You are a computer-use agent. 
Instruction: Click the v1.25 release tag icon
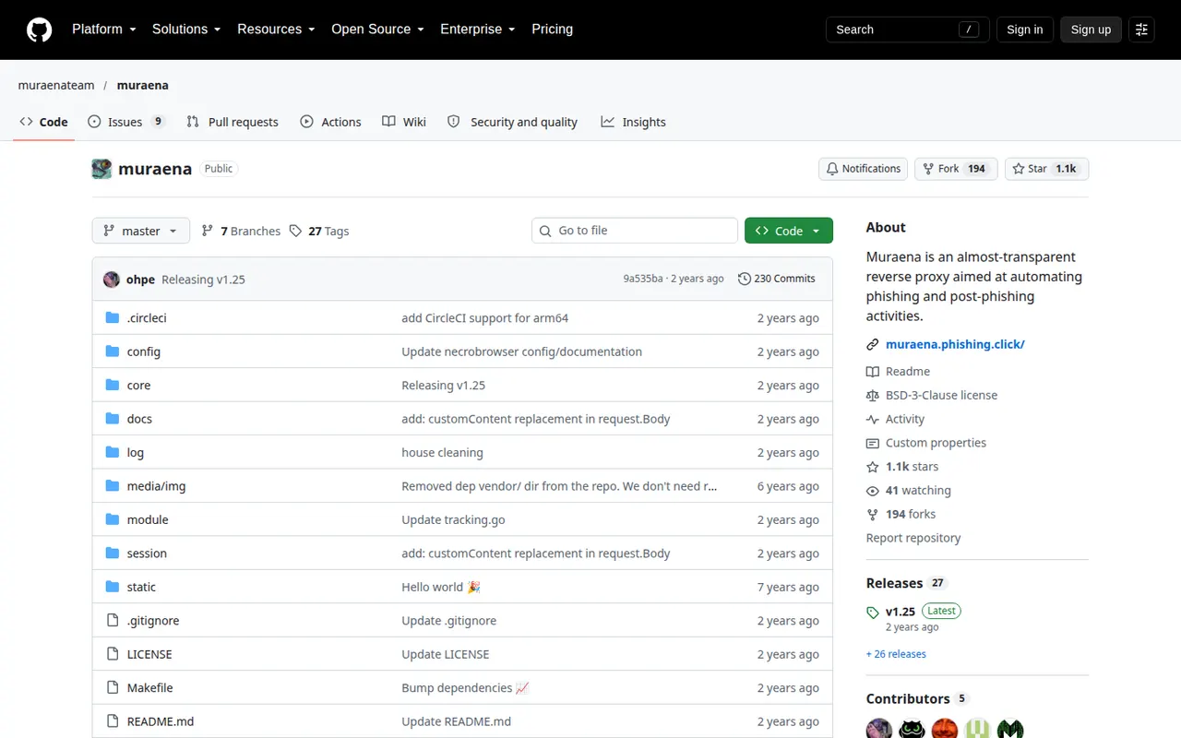[873, 612]
